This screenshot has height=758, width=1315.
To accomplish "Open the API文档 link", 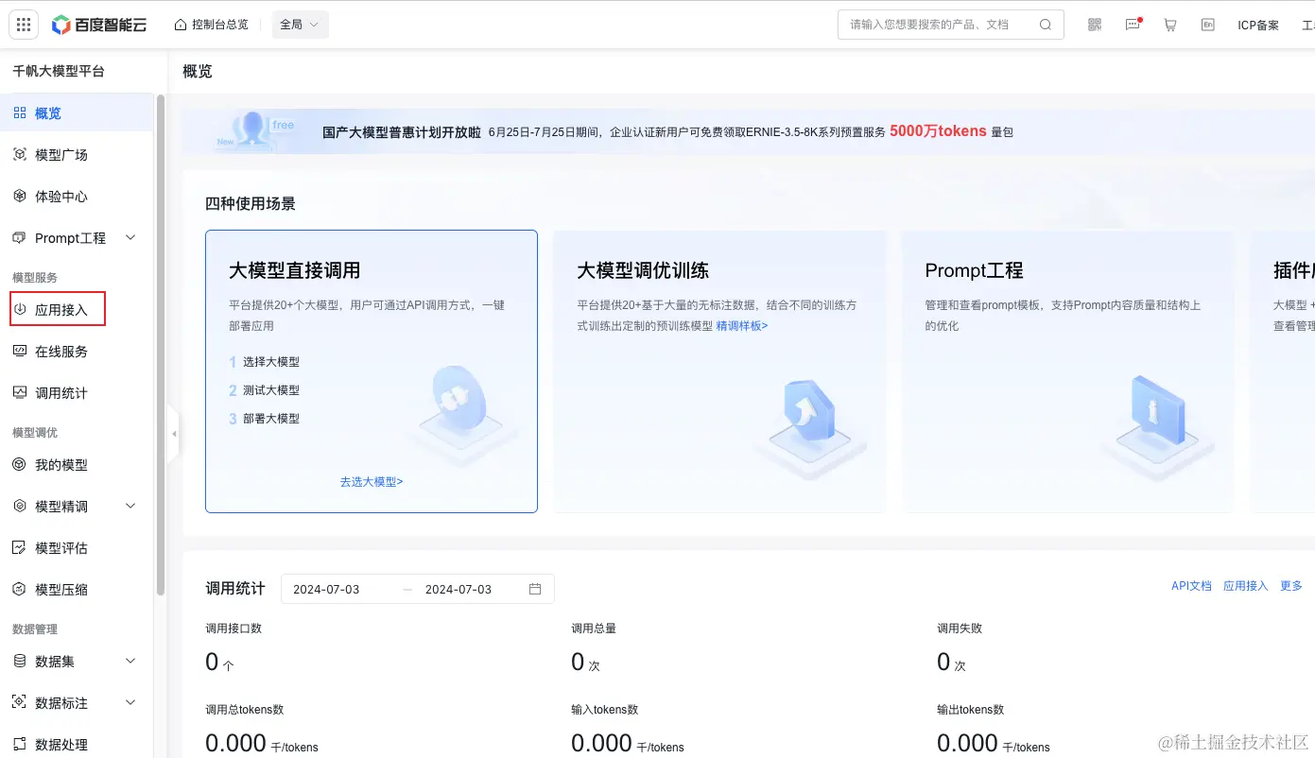I will (x=1191, y=586).
